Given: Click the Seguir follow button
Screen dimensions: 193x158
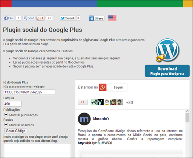Looking at the screenshot, I should 118,87.
